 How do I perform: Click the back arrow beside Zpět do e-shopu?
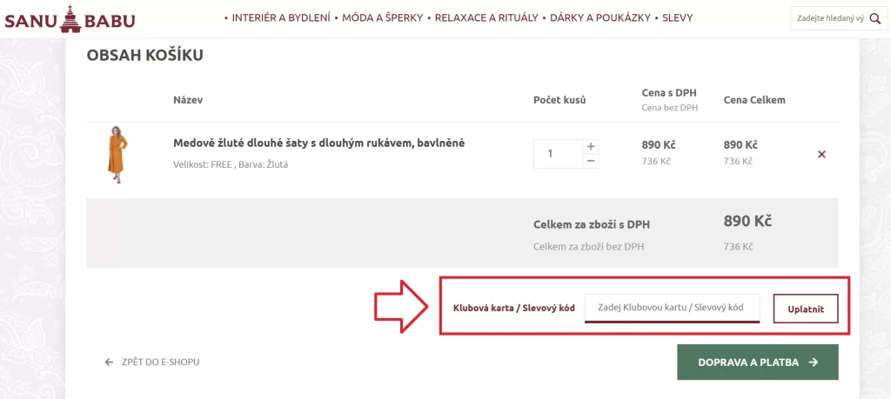[109, 362]
